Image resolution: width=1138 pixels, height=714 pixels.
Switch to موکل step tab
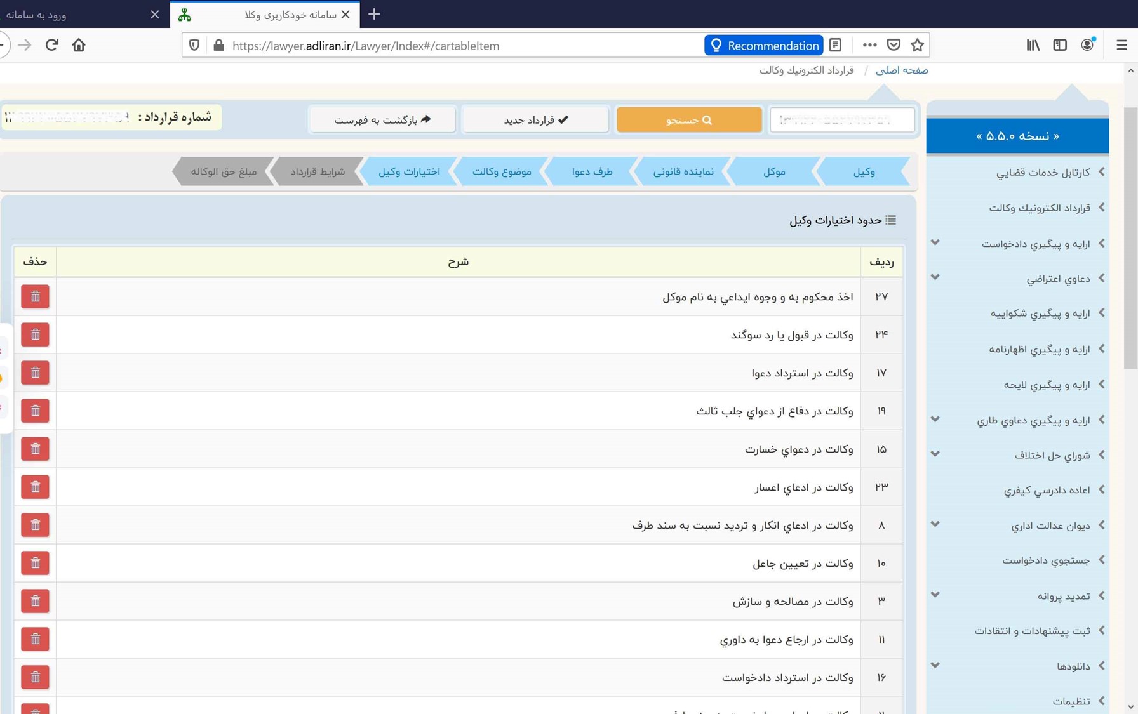(773, 171)
